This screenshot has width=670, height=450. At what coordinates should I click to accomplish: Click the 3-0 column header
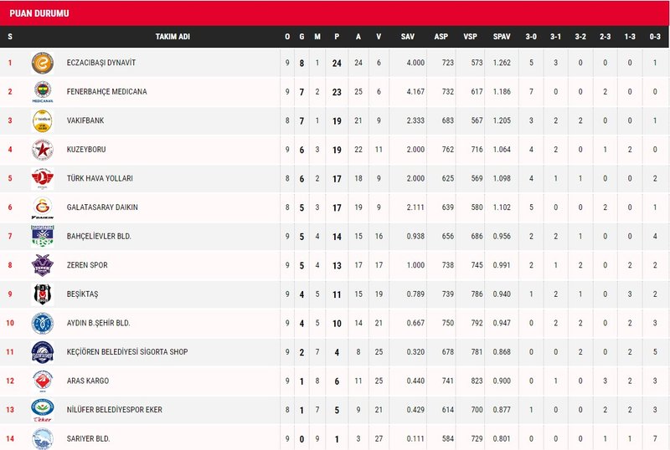[531, 37]
